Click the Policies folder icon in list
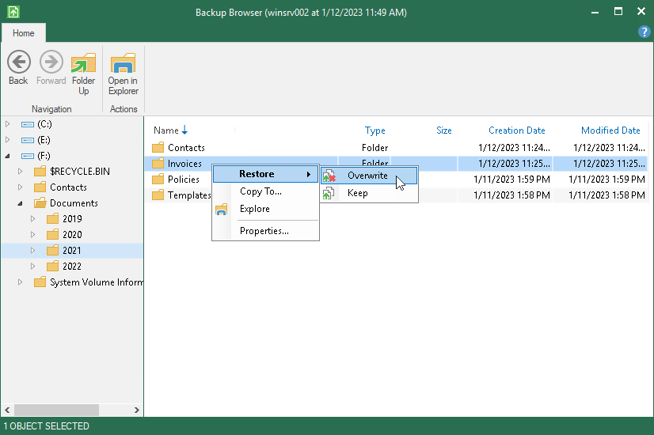 [x=158, y=180]
